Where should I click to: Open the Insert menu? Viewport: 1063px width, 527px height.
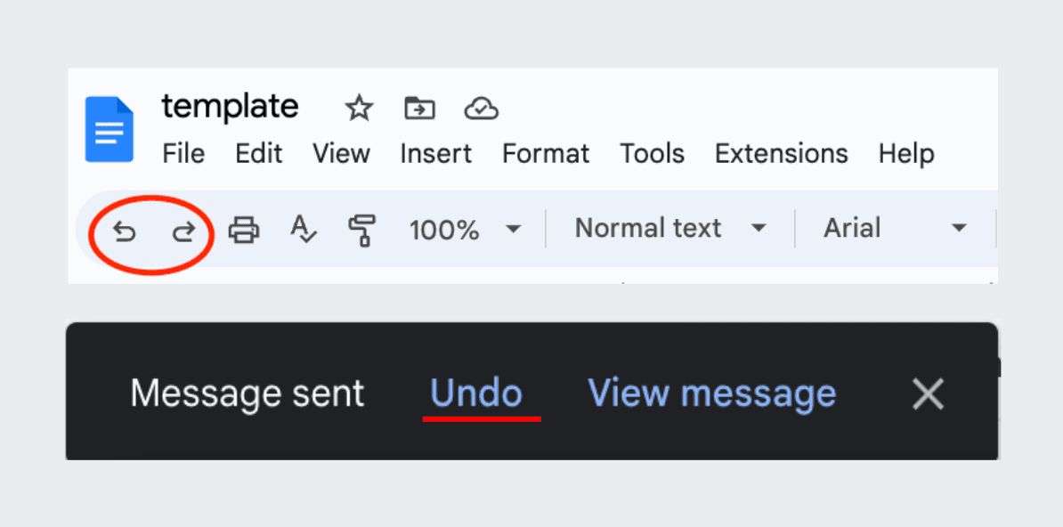pos(435,154)
